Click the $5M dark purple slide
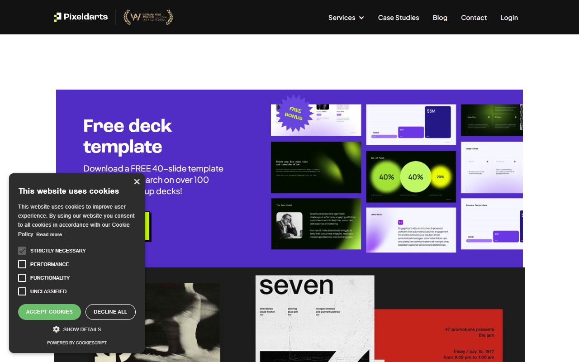This screenshot has height=362, width=579. (x=411, y=124)
